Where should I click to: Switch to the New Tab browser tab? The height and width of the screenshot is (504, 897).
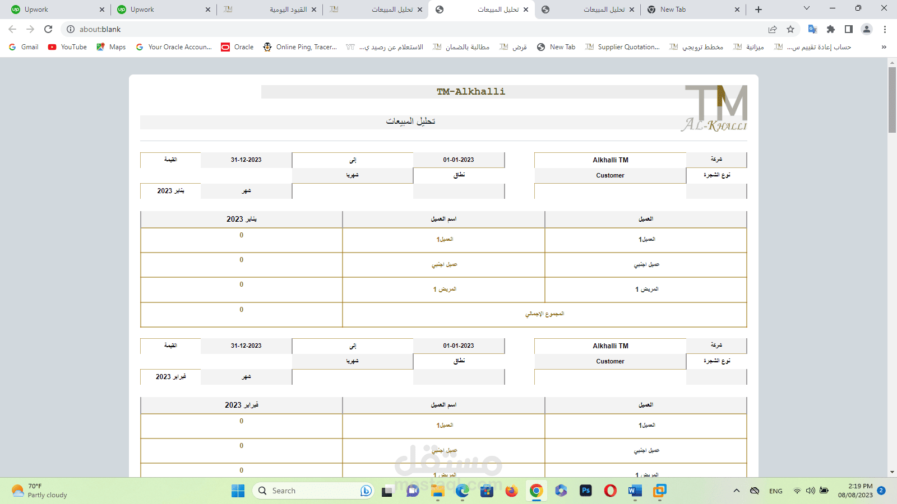pyautogui.click(x=694, y=10)
